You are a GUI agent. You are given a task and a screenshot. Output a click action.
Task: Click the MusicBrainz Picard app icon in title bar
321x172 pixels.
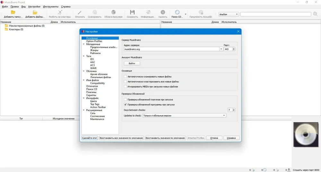pyautogui.click(x=2, y=2)
